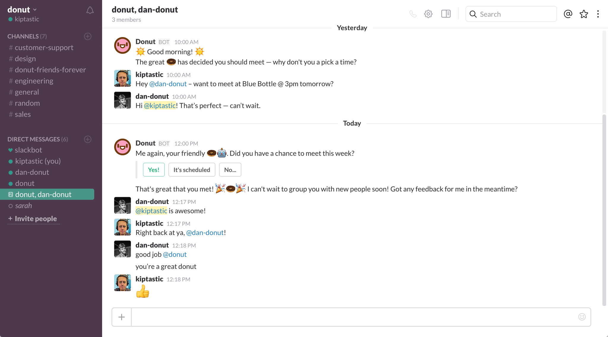Open the CHANNELS list header
This screenshot has width=608, height=337.
(27, 36)
